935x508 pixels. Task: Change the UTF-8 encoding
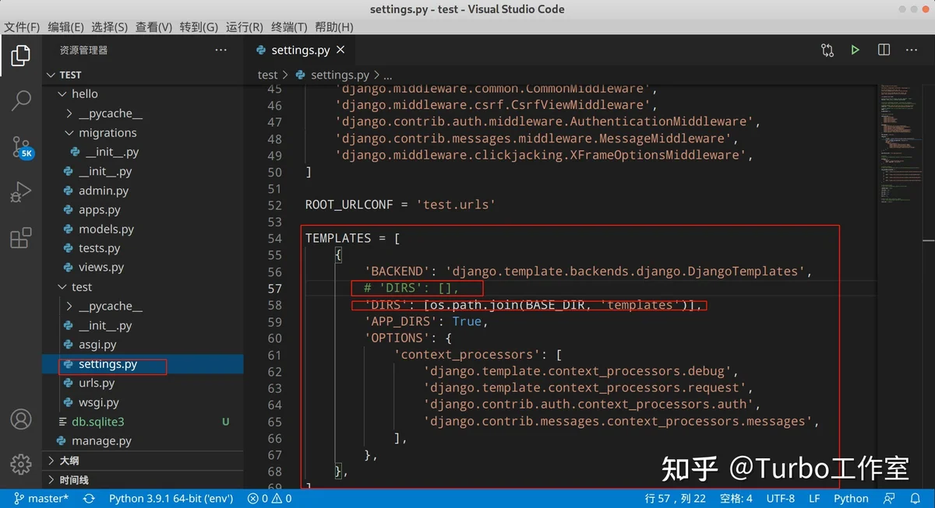[781, 499]
